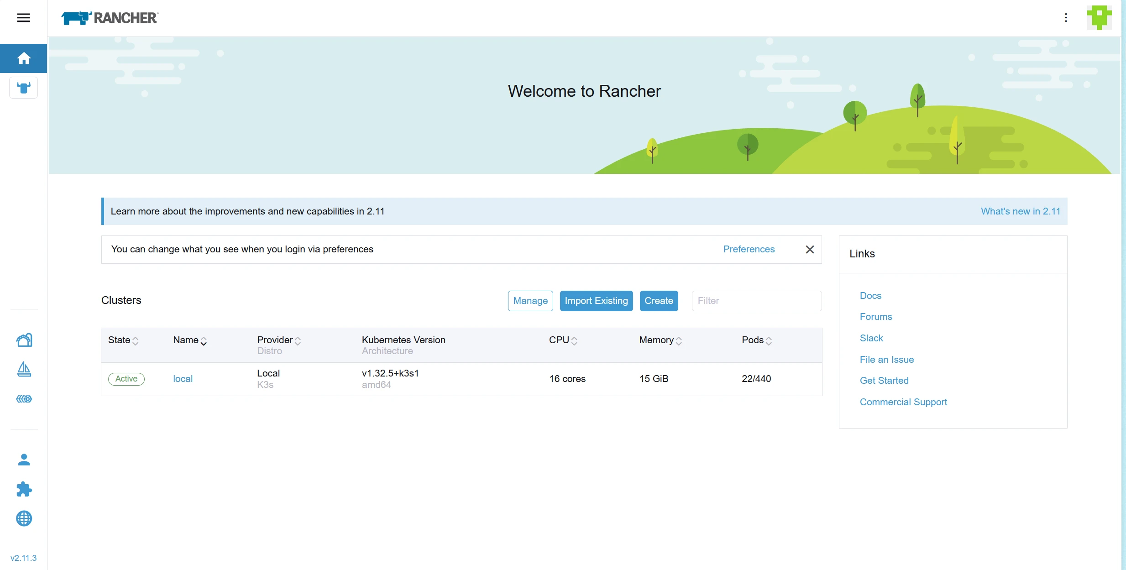Go to the Home icon in sidebar

coord(24,58)
